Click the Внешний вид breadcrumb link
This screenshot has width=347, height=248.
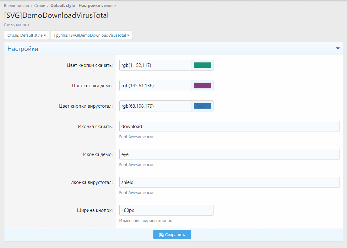point(16,5)
